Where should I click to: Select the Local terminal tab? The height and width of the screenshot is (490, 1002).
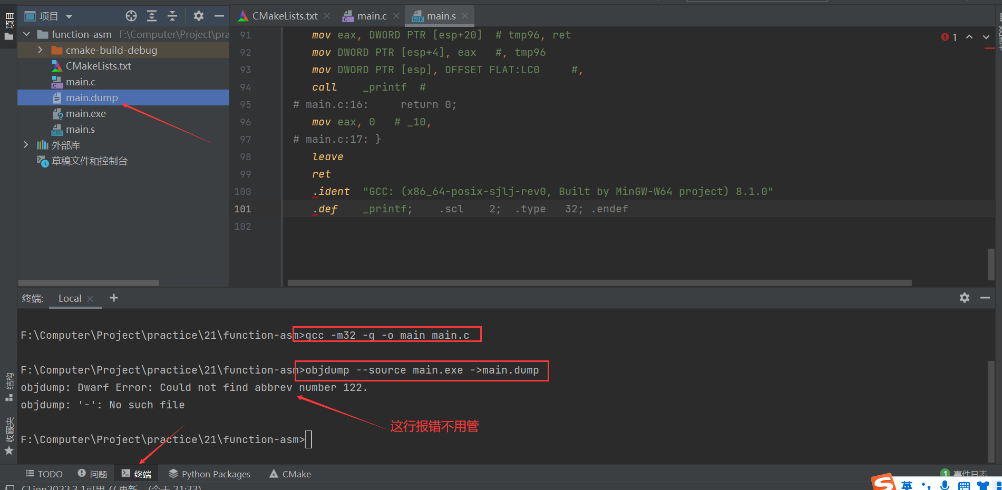tap(70, 298)
